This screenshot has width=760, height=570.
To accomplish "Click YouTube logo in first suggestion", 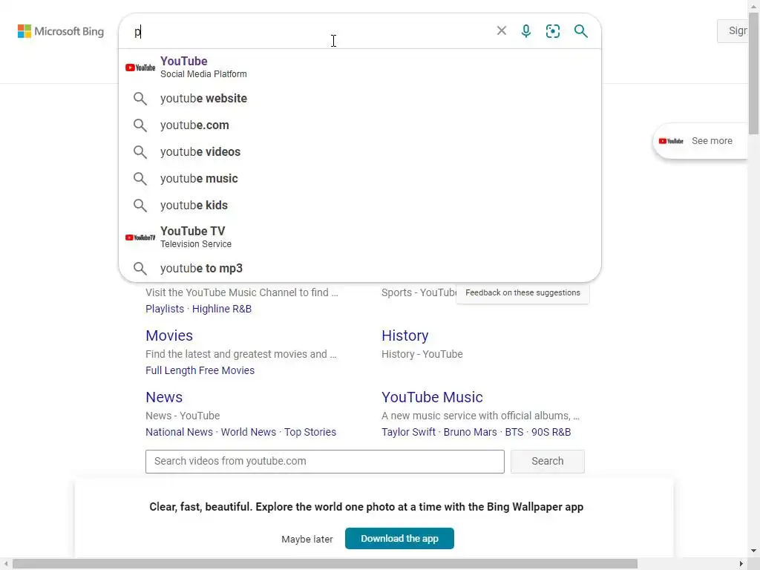I will tap(140, 68).
